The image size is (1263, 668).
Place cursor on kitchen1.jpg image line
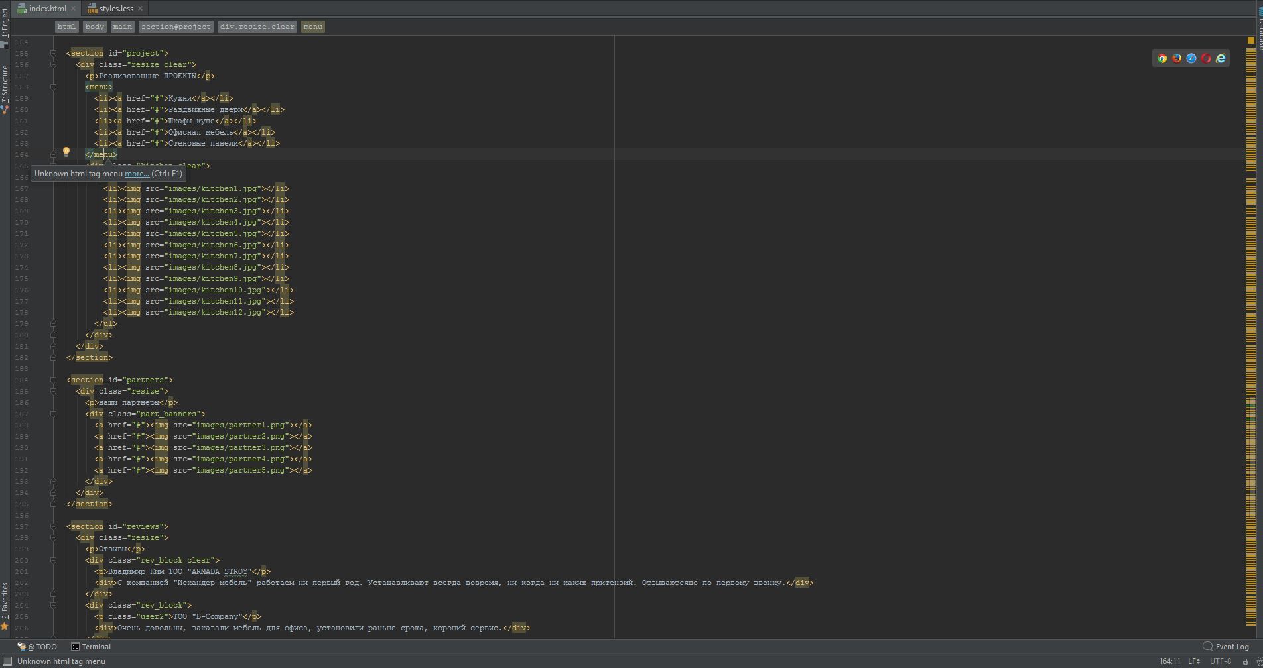(x=196, y=188)
